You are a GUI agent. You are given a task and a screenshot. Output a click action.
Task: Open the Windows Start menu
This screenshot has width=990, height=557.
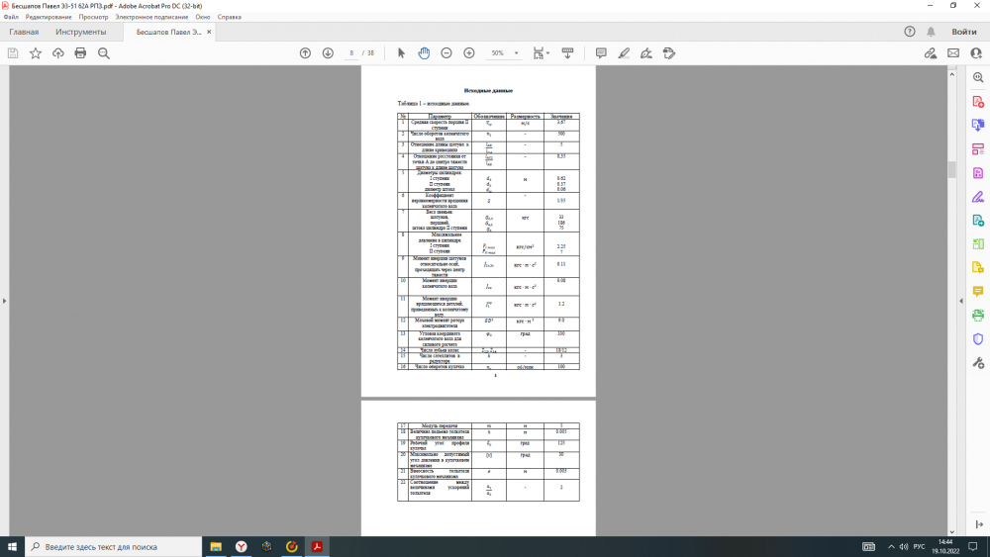(x=12, y=546)
